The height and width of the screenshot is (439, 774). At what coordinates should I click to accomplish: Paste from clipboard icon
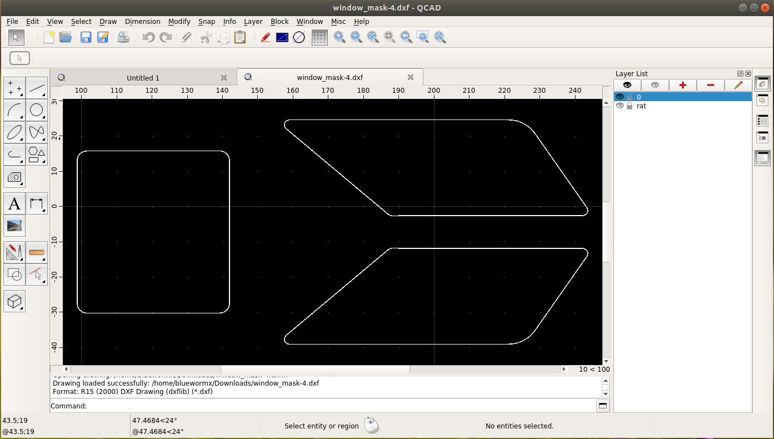point(240,37)
